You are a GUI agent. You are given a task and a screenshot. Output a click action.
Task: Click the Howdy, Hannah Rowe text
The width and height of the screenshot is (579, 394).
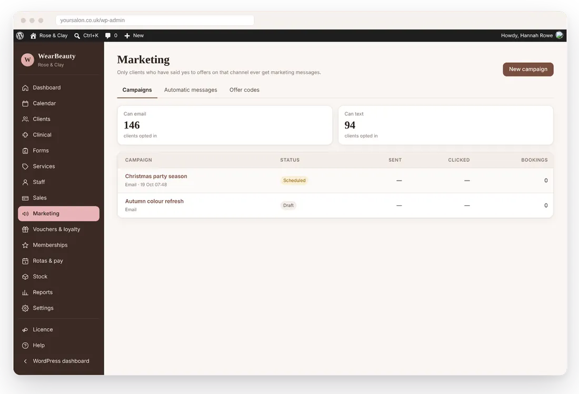526,35
